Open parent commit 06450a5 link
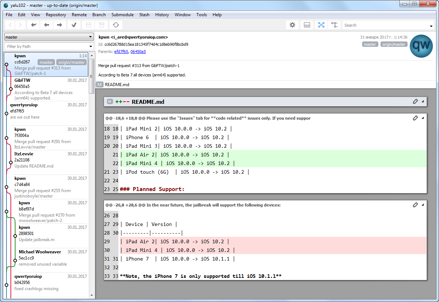 click(138, 52)
